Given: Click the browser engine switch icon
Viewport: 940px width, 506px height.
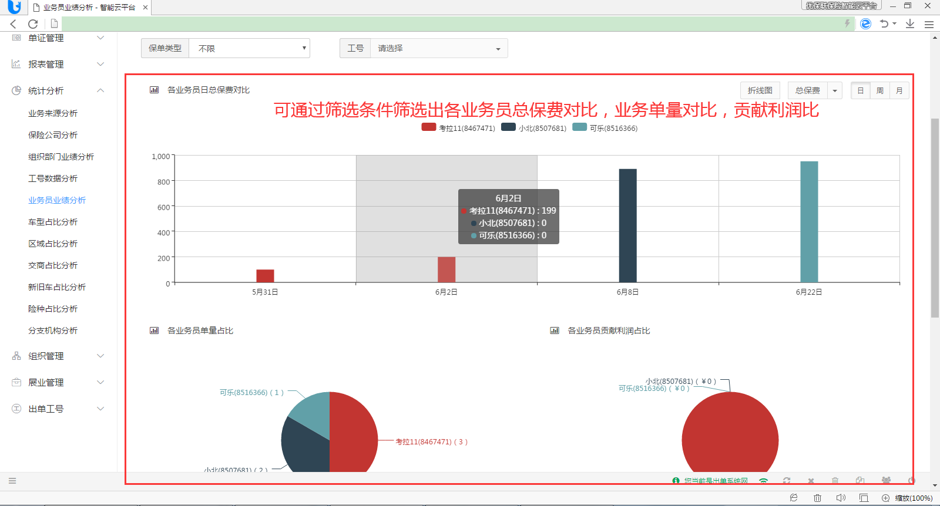Looking at the screenshot, I should (865, 23).
